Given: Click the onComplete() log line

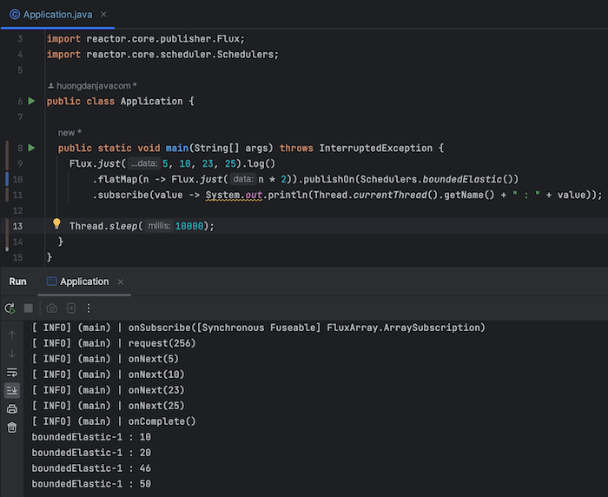Looking at the screenshot, I should pyautogui.click(x=114, y=421).
